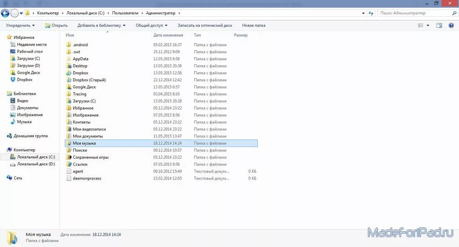Click Компьютер in the address bar
Viewport: 459px width, 247px height.
(x=48, y=13)
